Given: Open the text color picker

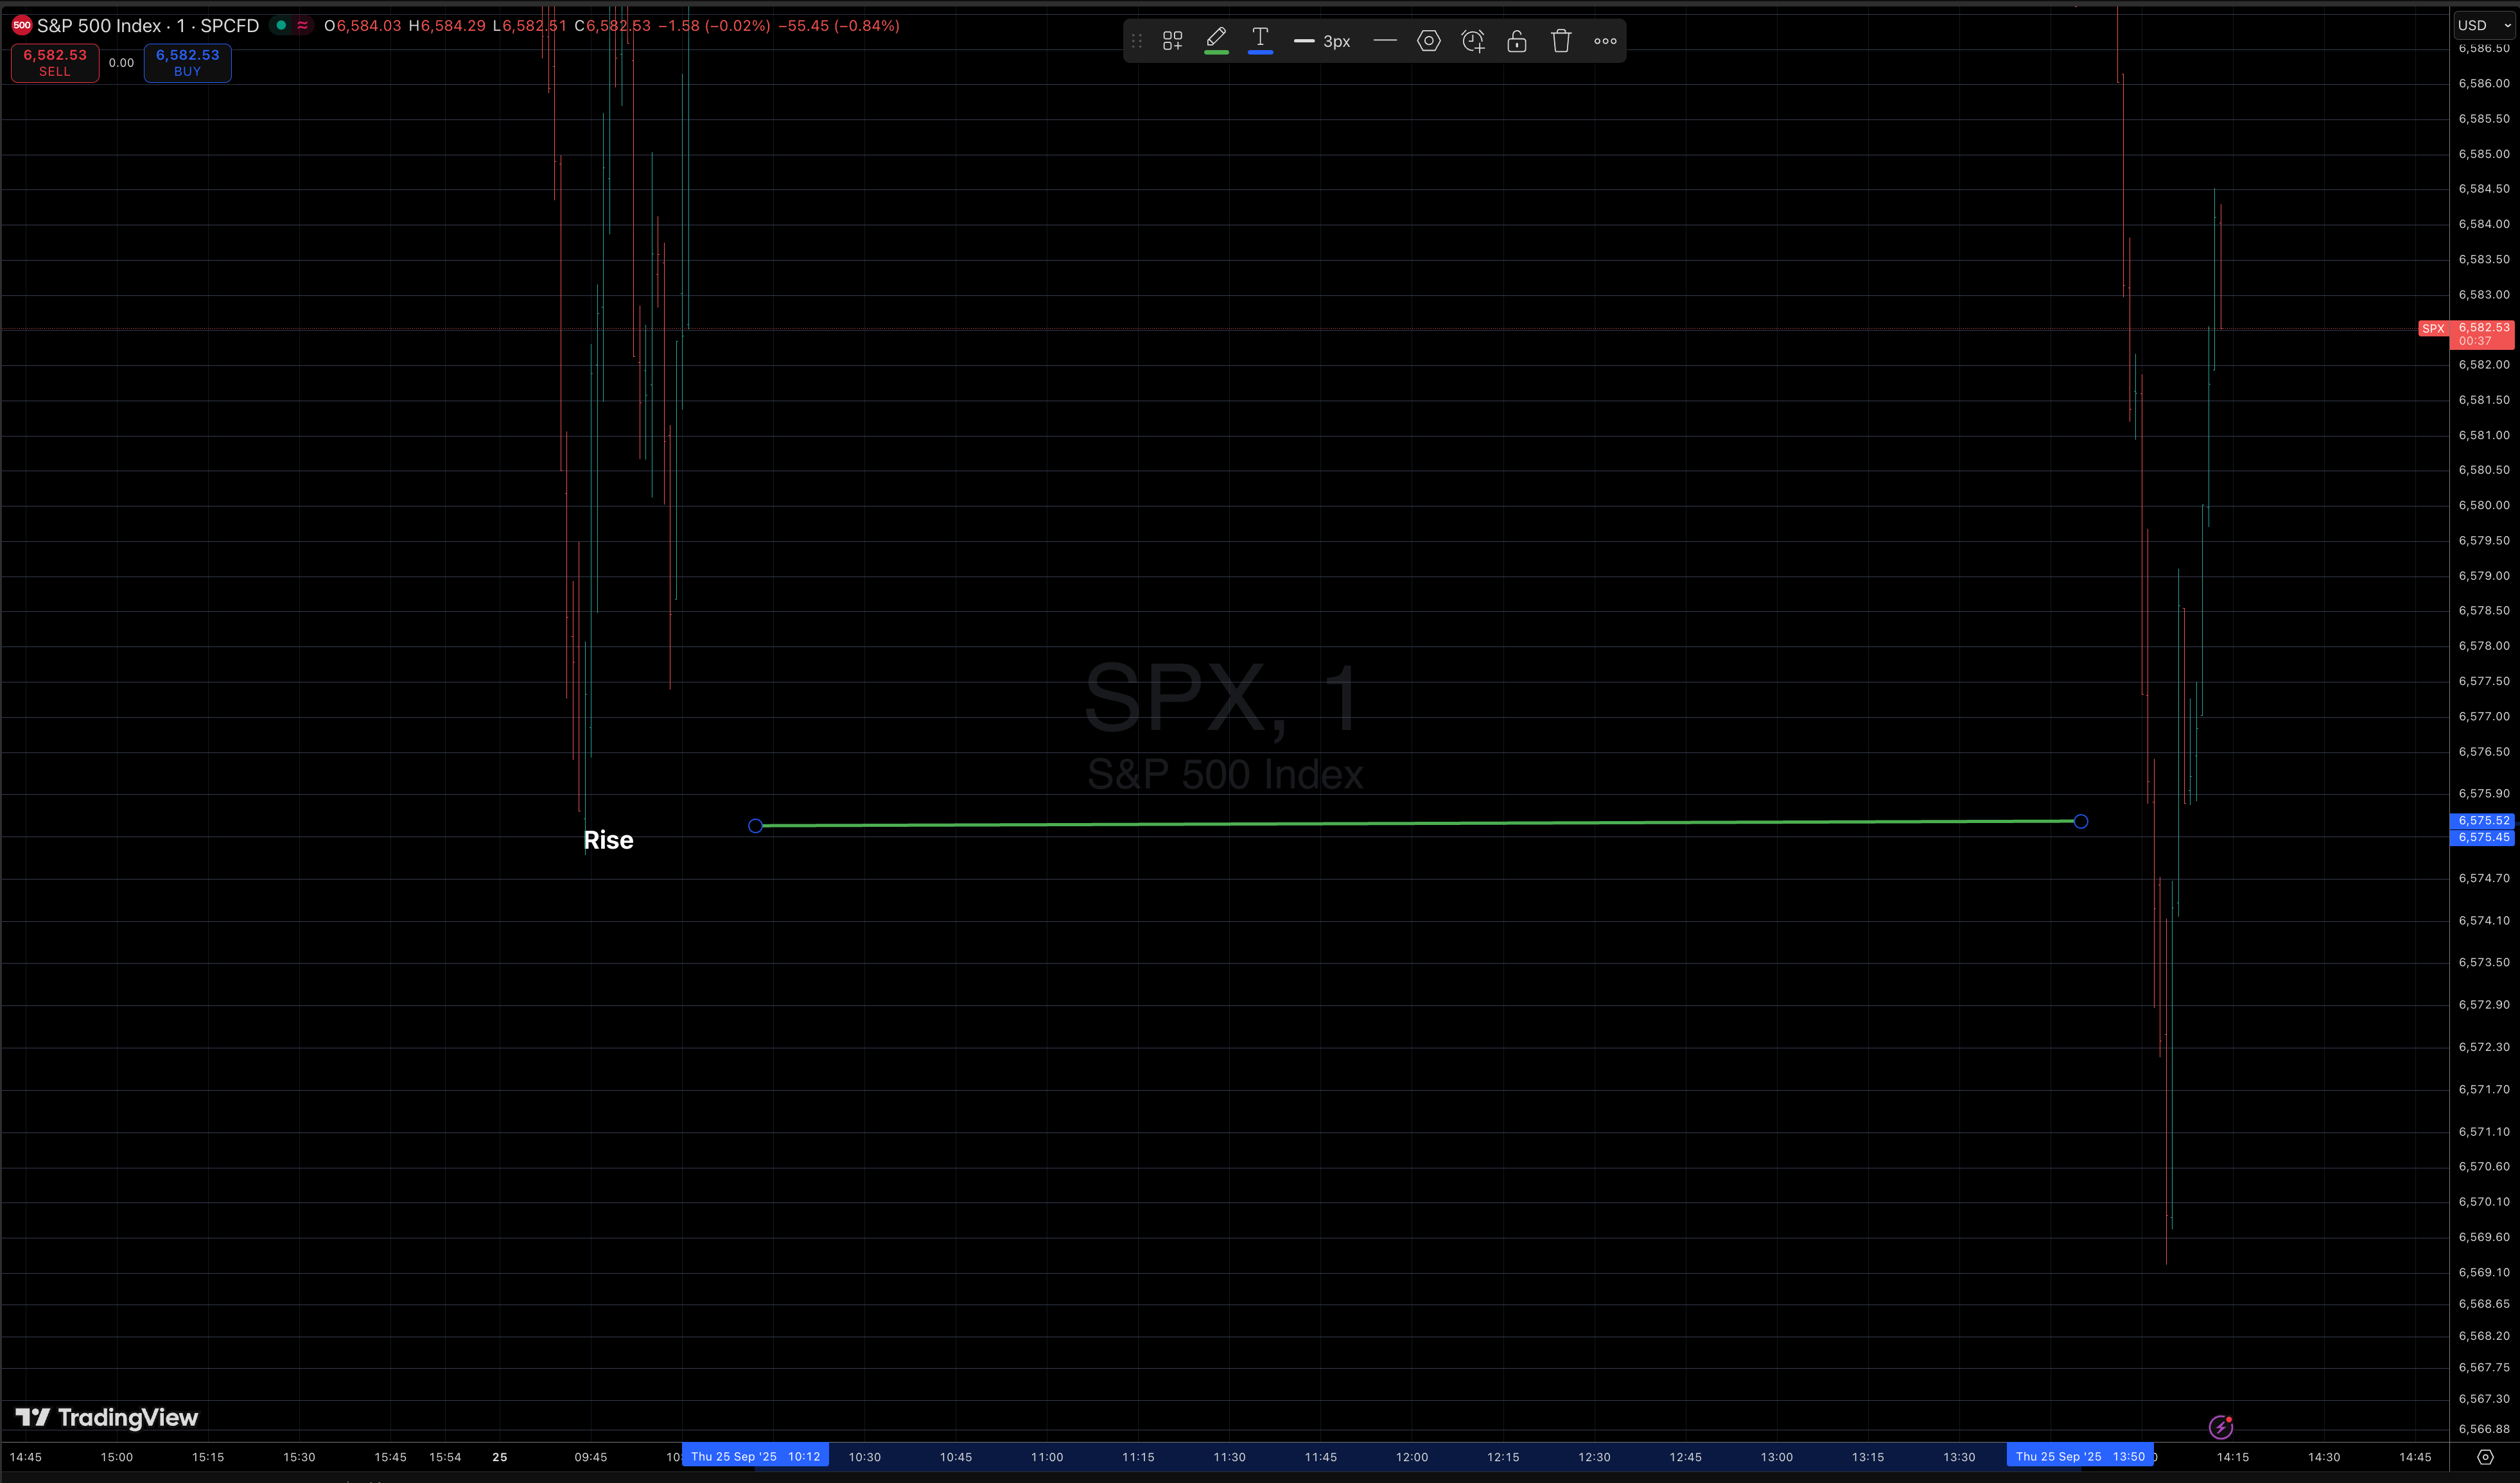Looking at the screenshot, I should pos(1260,40).
